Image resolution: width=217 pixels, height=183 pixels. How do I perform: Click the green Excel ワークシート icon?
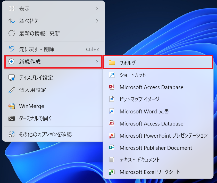[x=112, y=172]
